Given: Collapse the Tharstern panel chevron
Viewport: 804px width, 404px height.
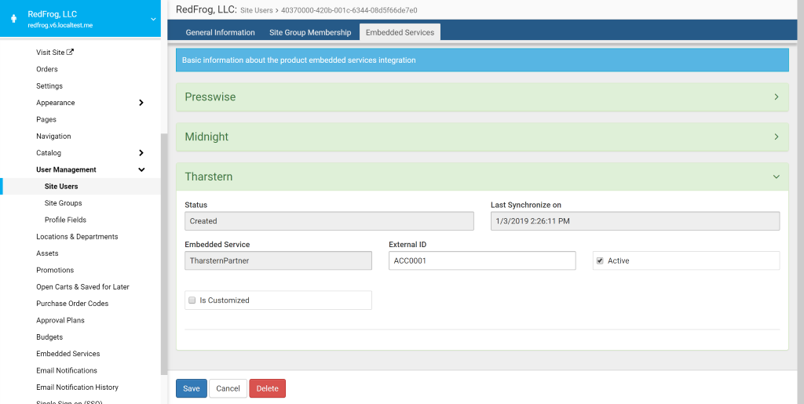Looking at the screenshot, I should click(x=777, y=177).
